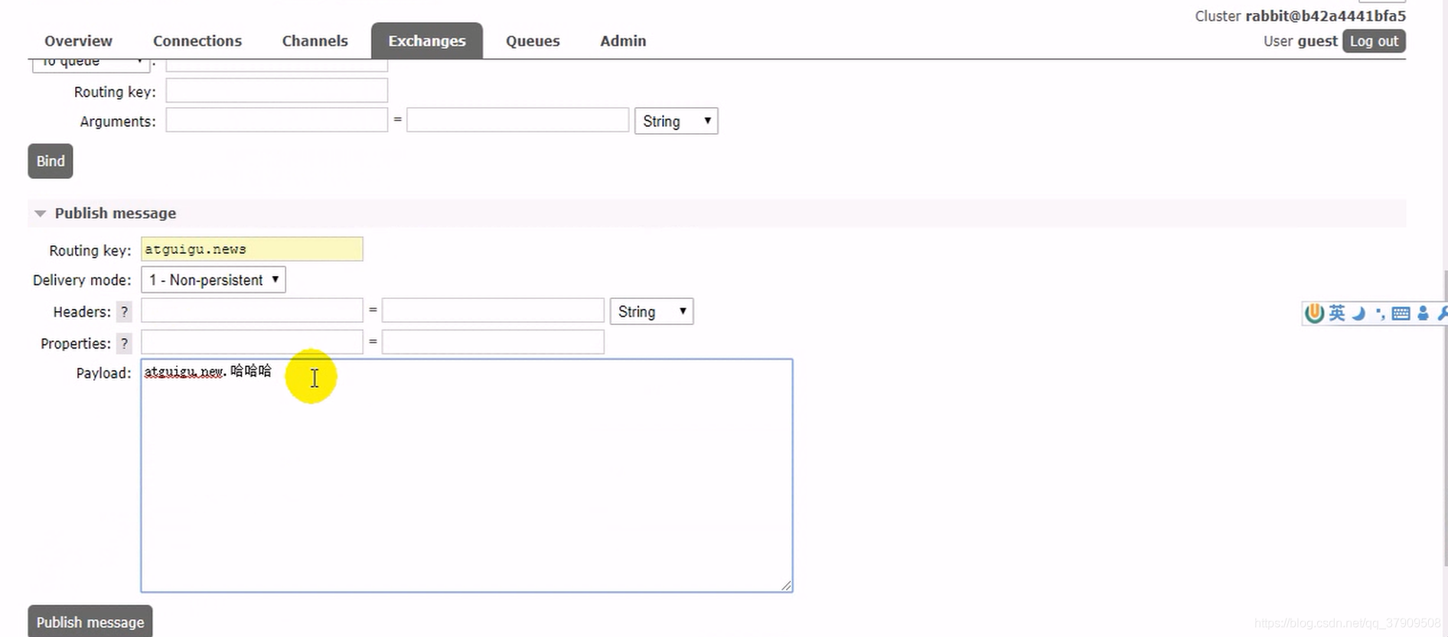1448x637 pixels.
Task: Click the Headers help question mark
Action: coord(124,312)
